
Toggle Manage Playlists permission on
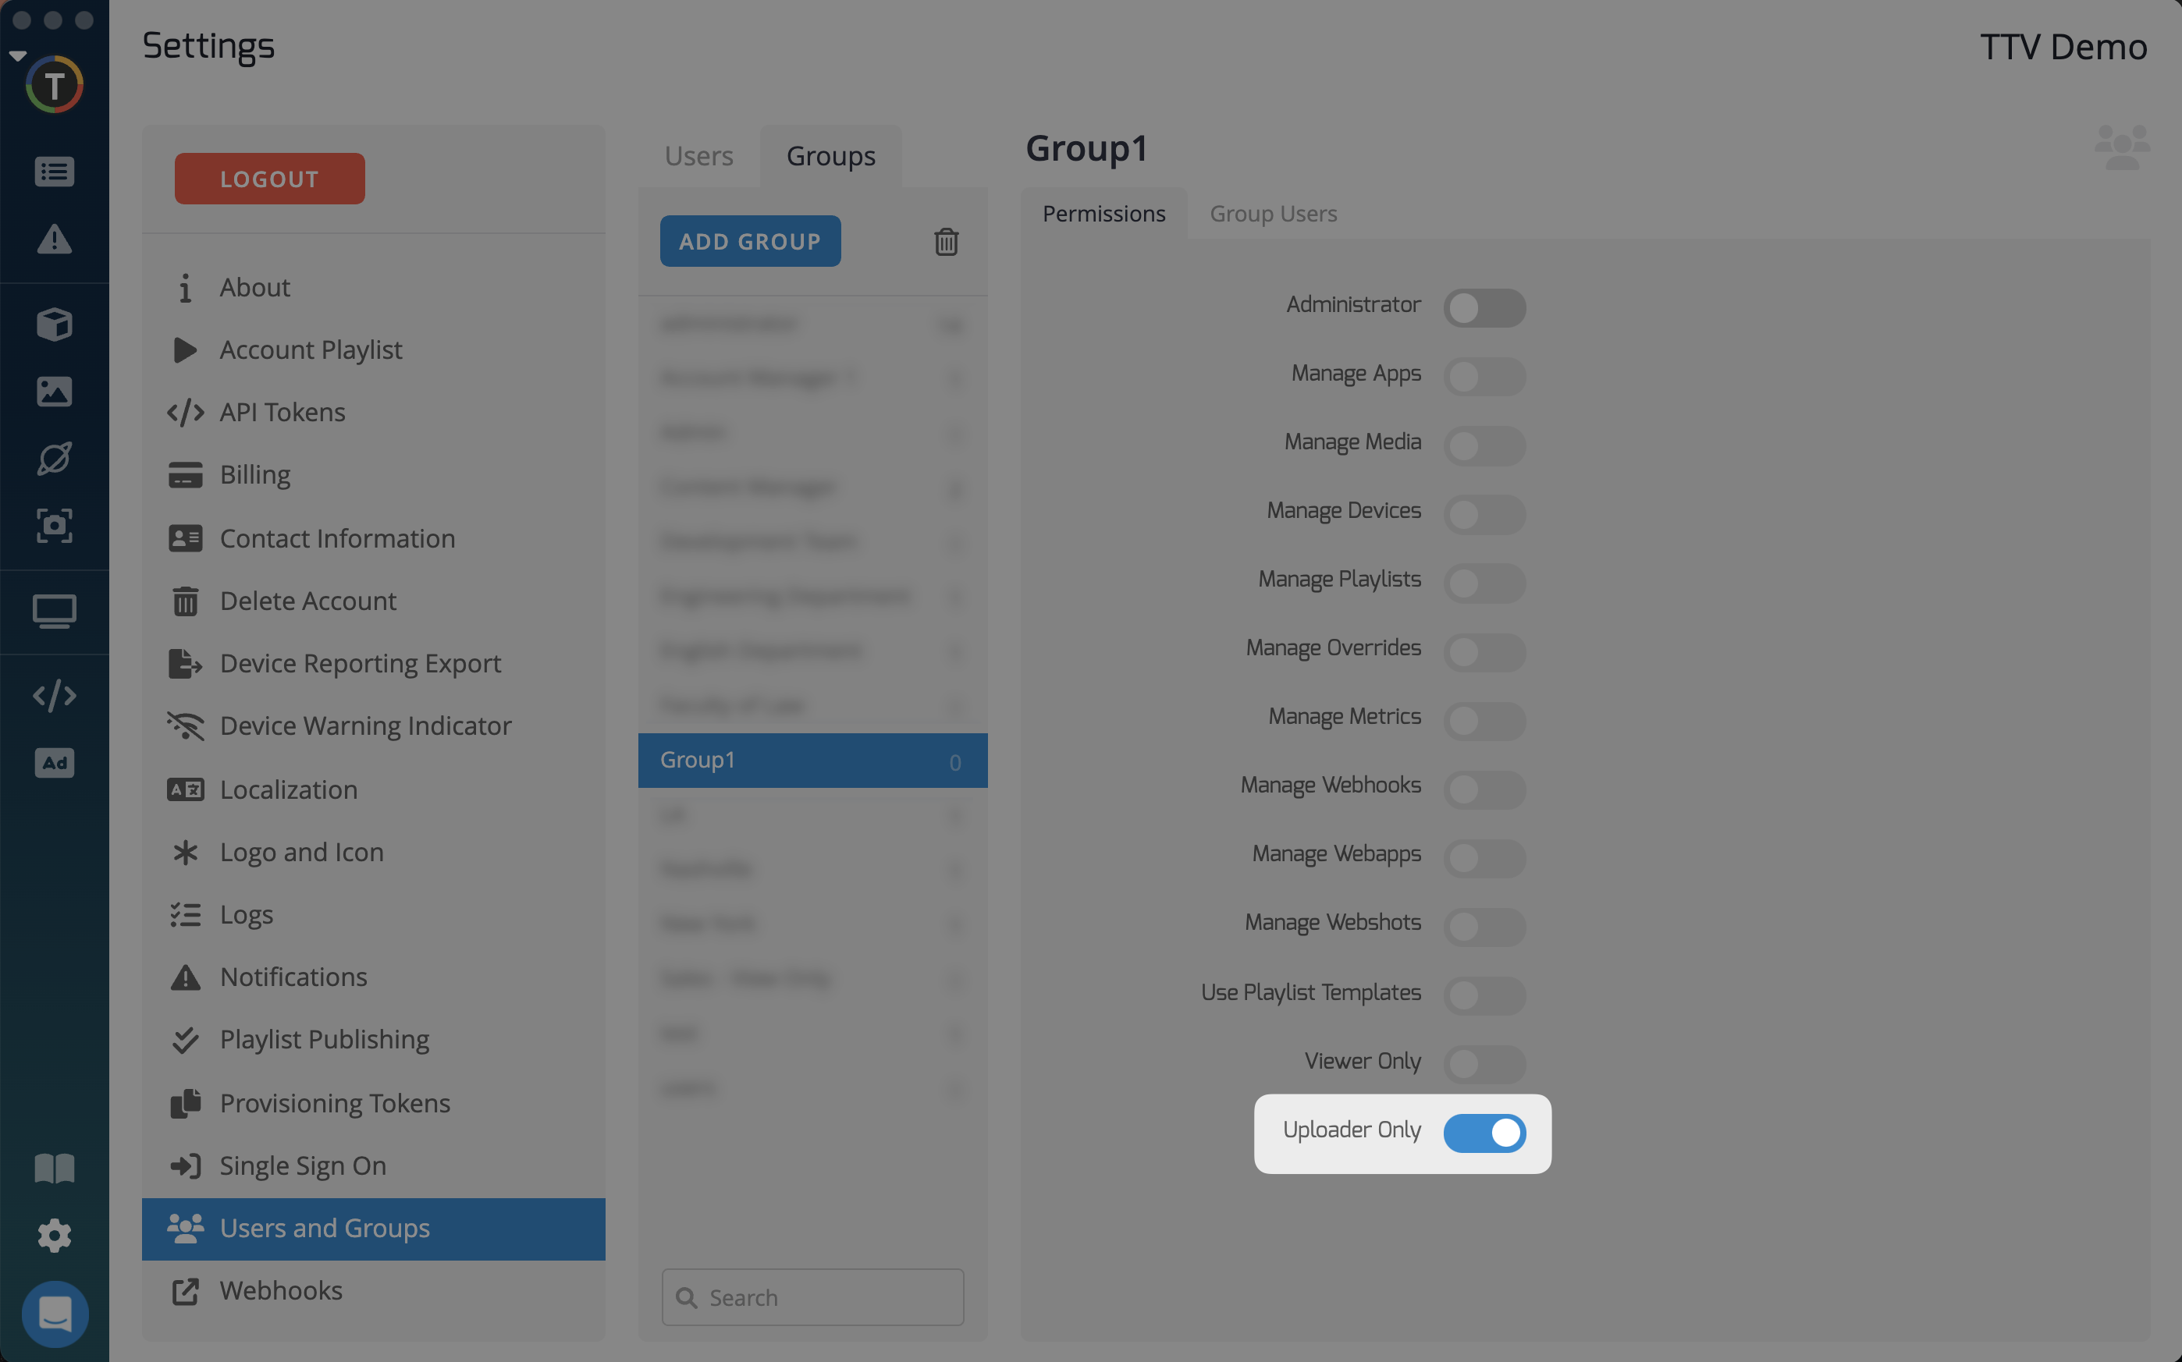(x=1484, y=583)
